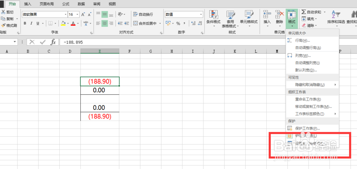
Task: Click the Copy (复制) icon
Action: [x=3, y=19]
